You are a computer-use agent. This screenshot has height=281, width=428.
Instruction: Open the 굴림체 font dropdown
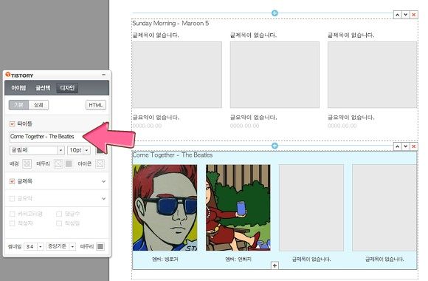(x=37, y=150)
